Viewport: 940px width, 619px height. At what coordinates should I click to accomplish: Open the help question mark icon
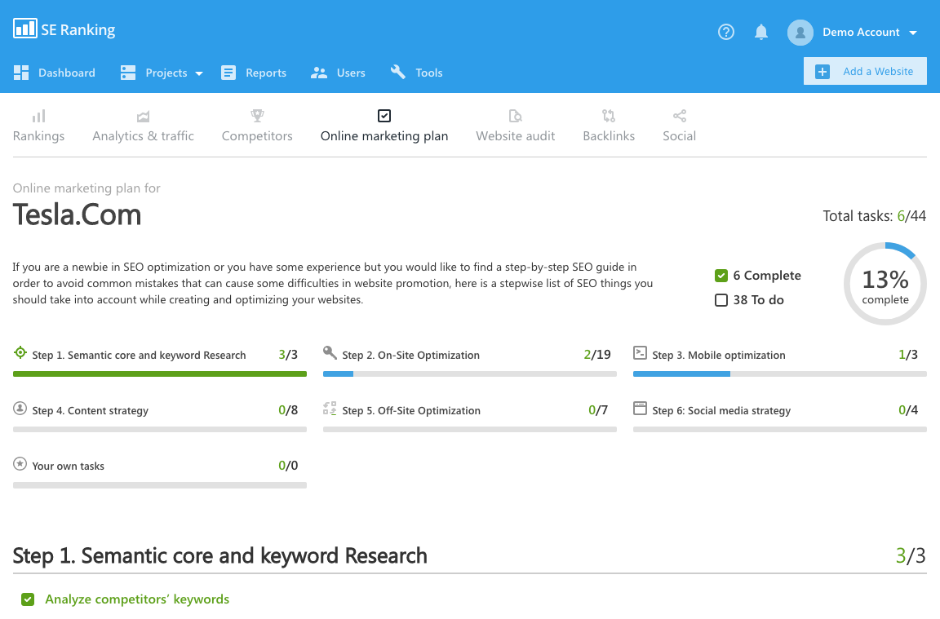726,32
